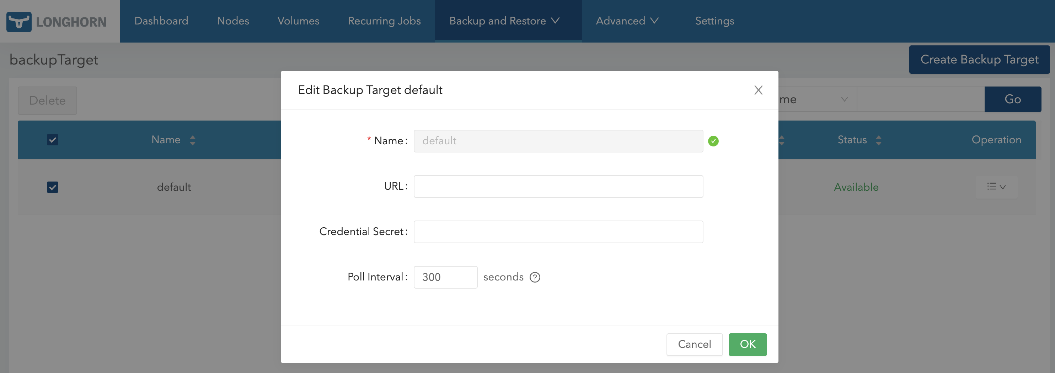Click the green validation check icon
Screen dimensions: 1055x373
tap(713, 141)
